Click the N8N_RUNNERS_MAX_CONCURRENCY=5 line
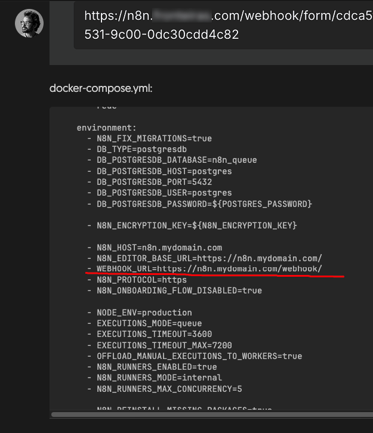 click(x=169, y=389)
